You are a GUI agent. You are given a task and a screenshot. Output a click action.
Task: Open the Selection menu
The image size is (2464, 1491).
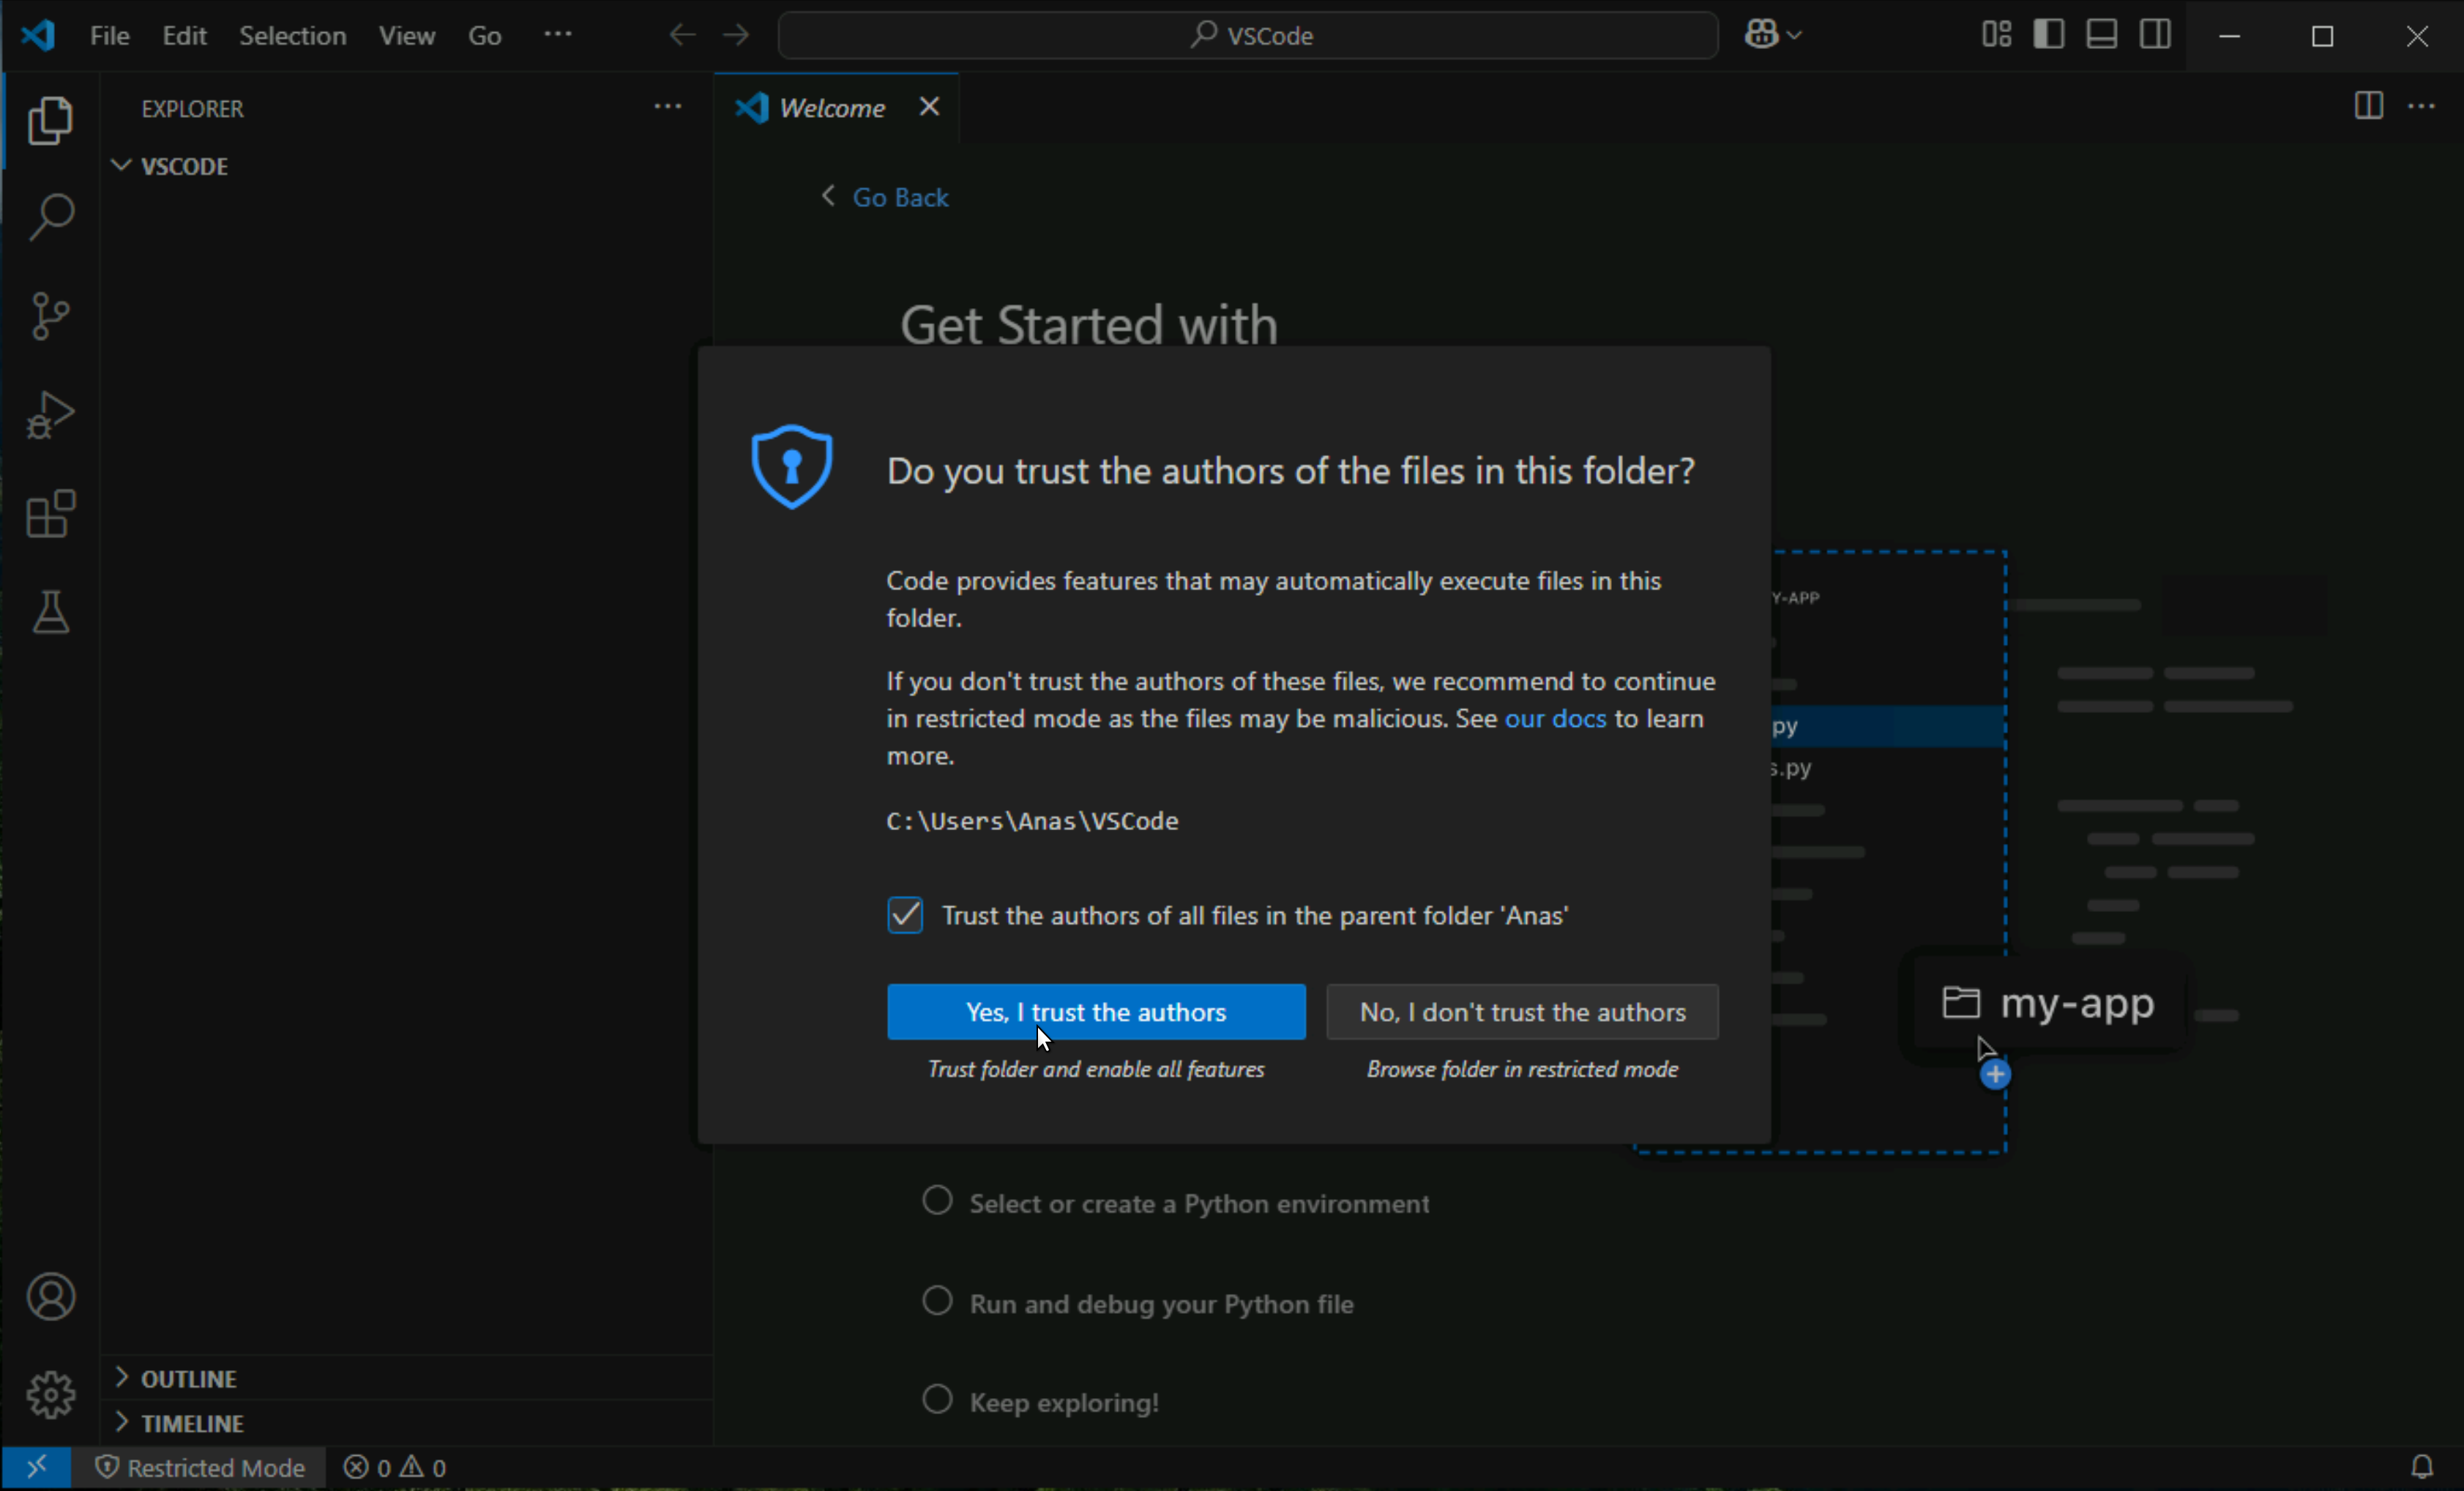292,36
